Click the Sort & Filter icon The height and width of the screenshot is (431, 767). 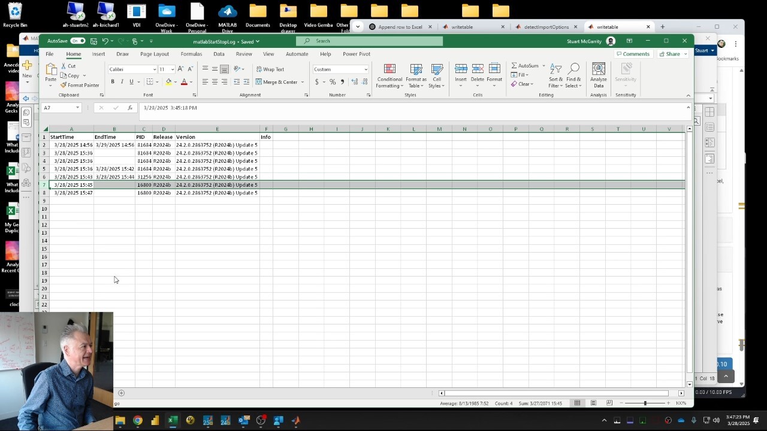point(555,69)
